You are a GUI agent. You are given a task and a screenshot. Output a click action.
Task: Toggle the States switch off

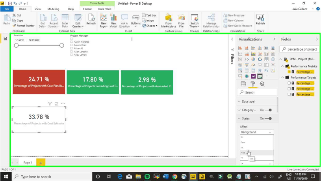pos(268,118)
